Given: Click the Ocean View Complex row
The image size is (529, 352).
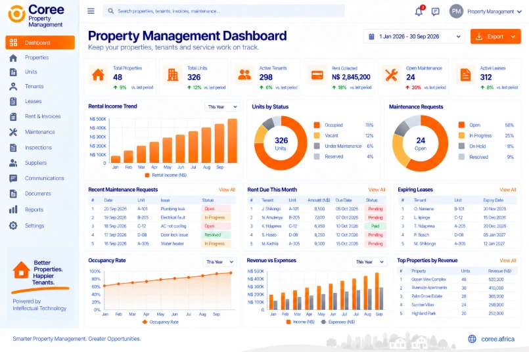Looking at the screenshot, I should (x=457, y=280).
